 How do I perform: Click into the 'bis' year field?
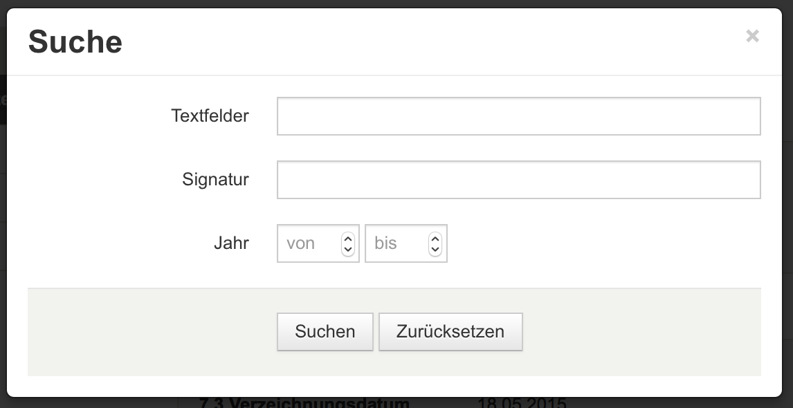[x=397, y=243]
